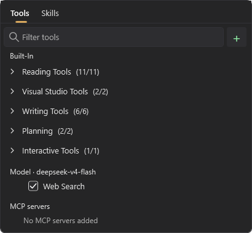Click the MCP servers heading
Viewport: 252px width, 233px height.
[30, 206]
